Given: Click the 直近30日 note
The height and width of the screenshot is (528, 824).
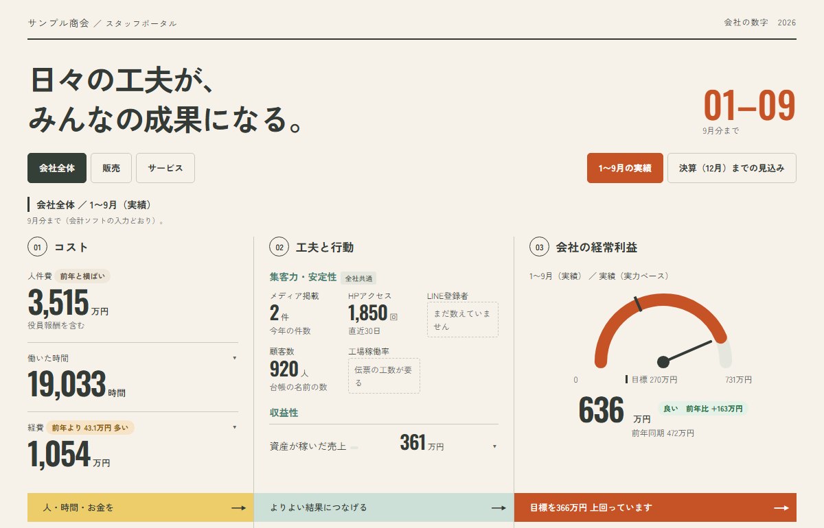Looking at the screenshot, I should pyautogui.click(x=364, y=331).
